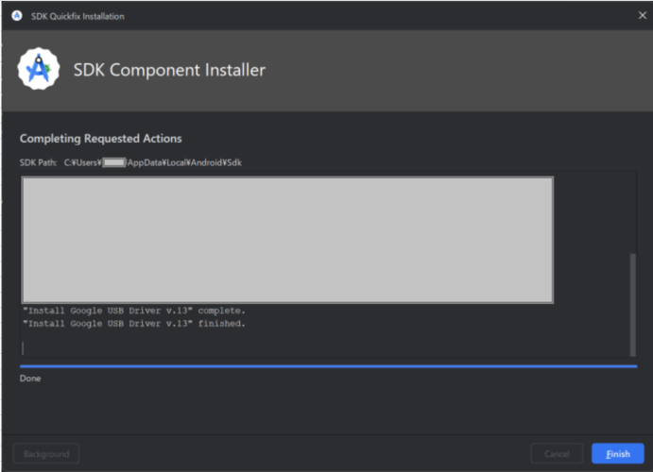Click the SDK Path label
Image resolution: width=653 pixels, height=472 pixels.
point(39,162)
